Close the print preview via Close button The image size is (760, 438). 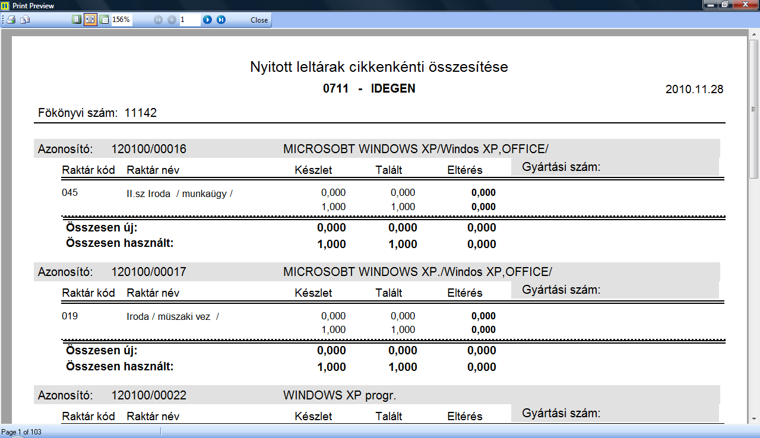point(259,20)
